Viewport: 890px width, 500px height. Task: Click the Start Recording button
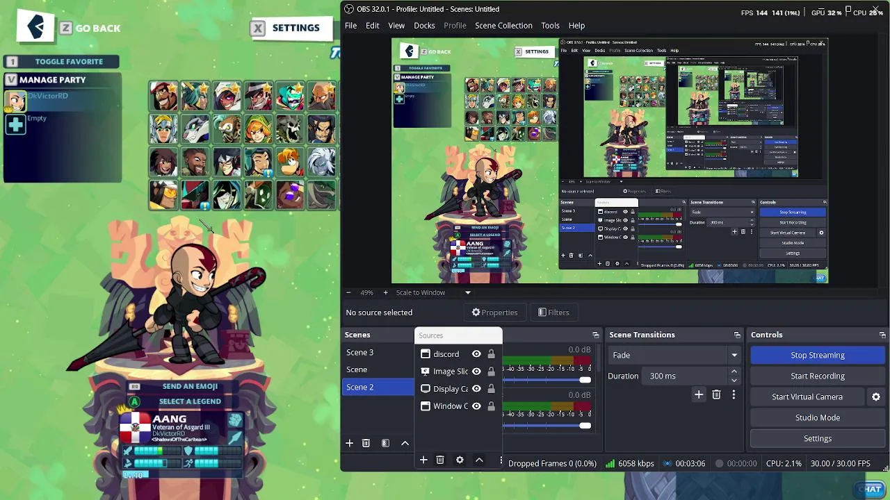818,376
